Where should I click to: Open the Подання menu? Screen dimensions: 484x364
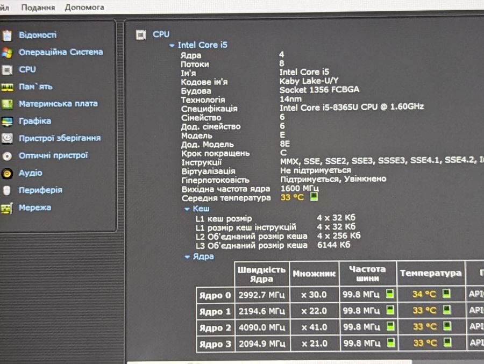click(38, 8)
